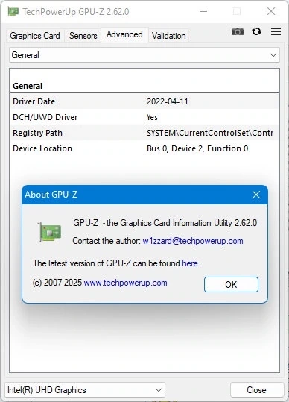Open the Intel(R) UHD Graphics device dropdown
This screenshot has height=402, width=289.
(x=85, y=390)
